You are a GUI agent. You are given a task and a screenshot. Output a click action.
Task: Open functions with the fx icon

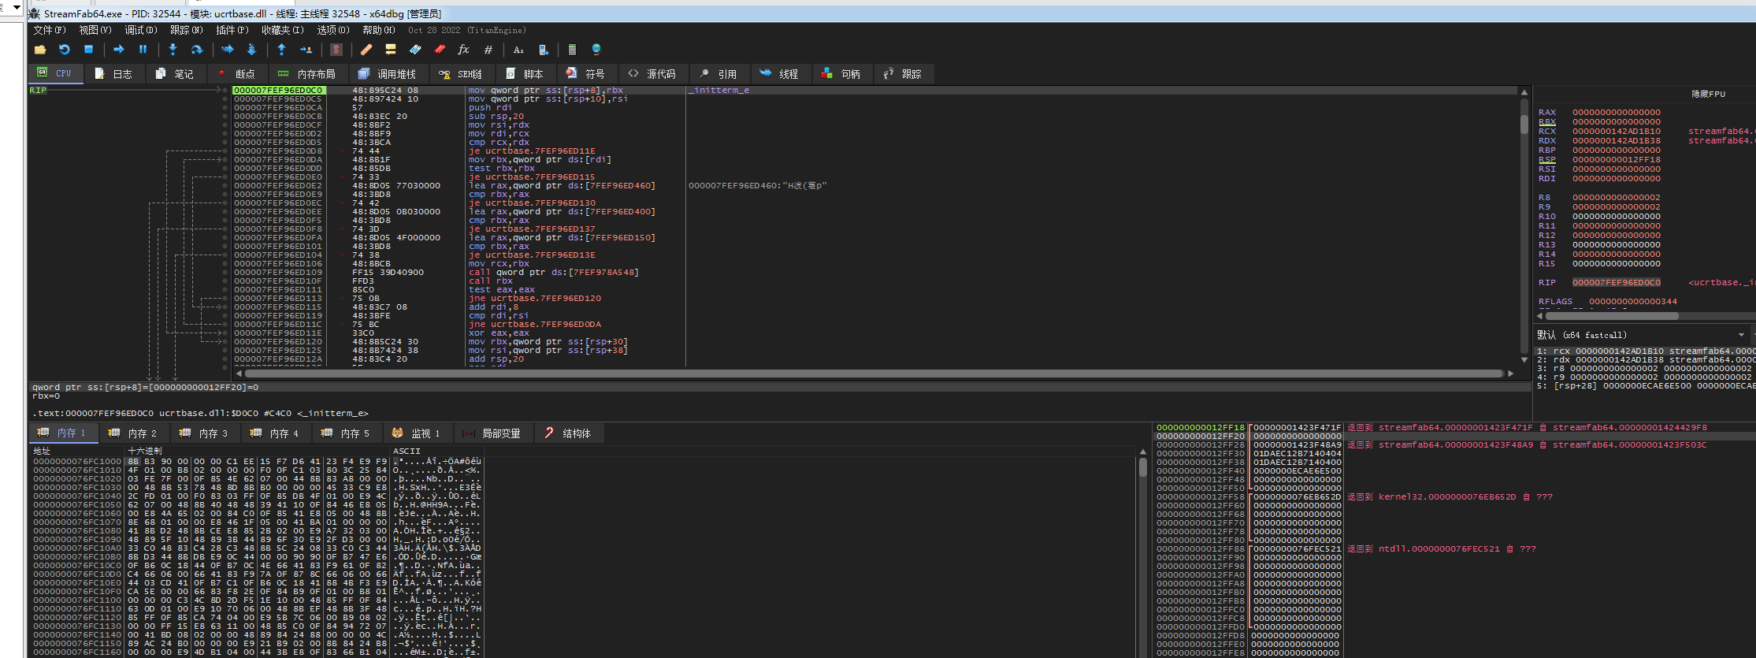click(464, 50)
